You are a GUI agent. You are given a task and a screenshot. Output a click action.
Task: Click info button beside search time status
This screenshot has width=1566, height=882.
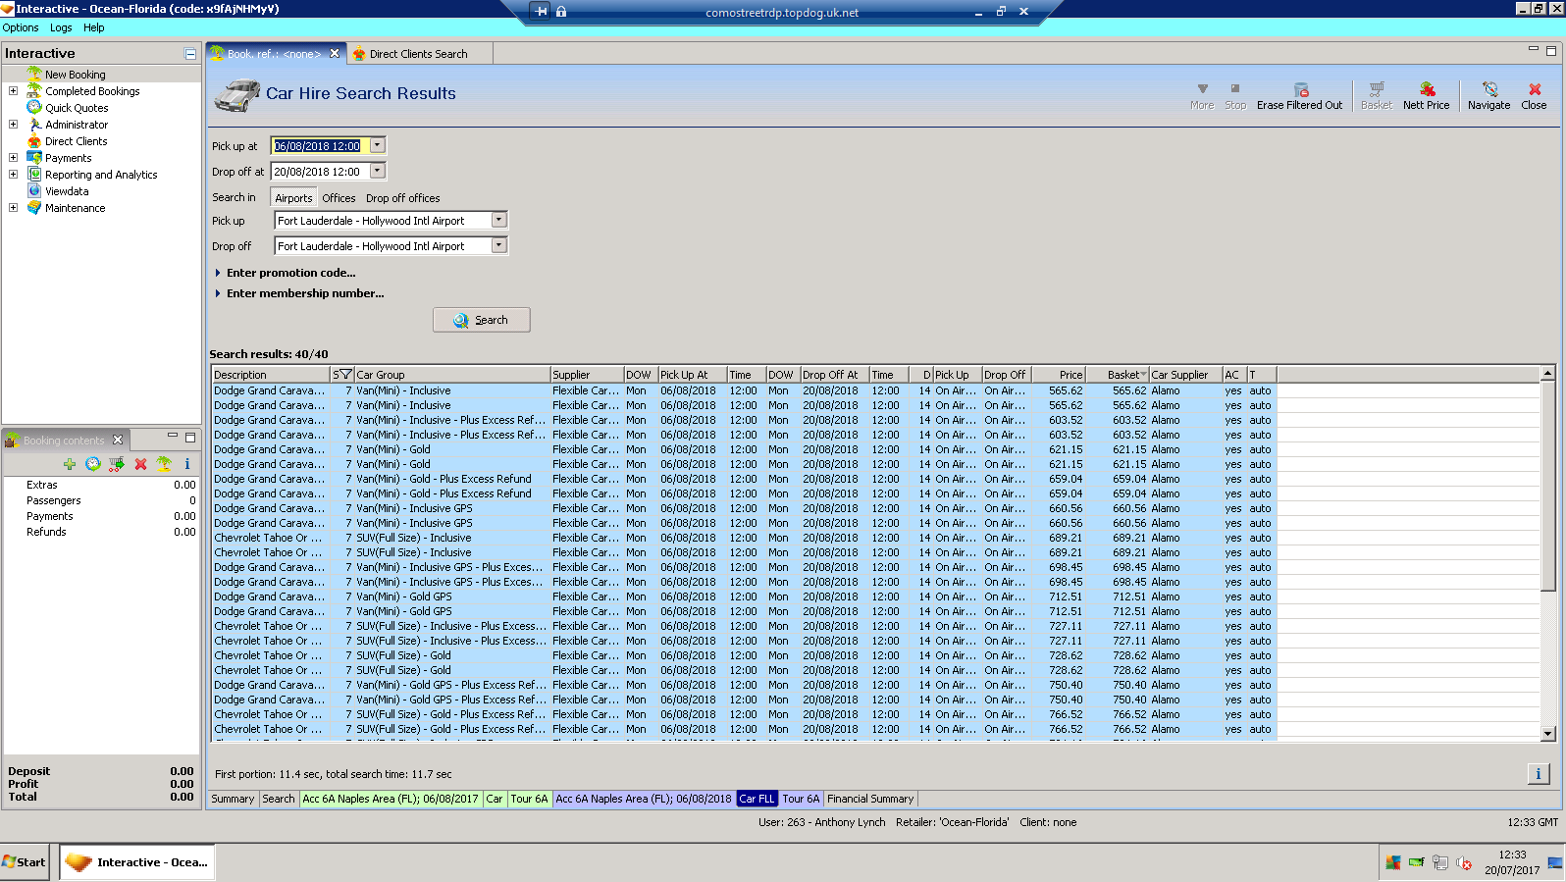pos(1538,774)
